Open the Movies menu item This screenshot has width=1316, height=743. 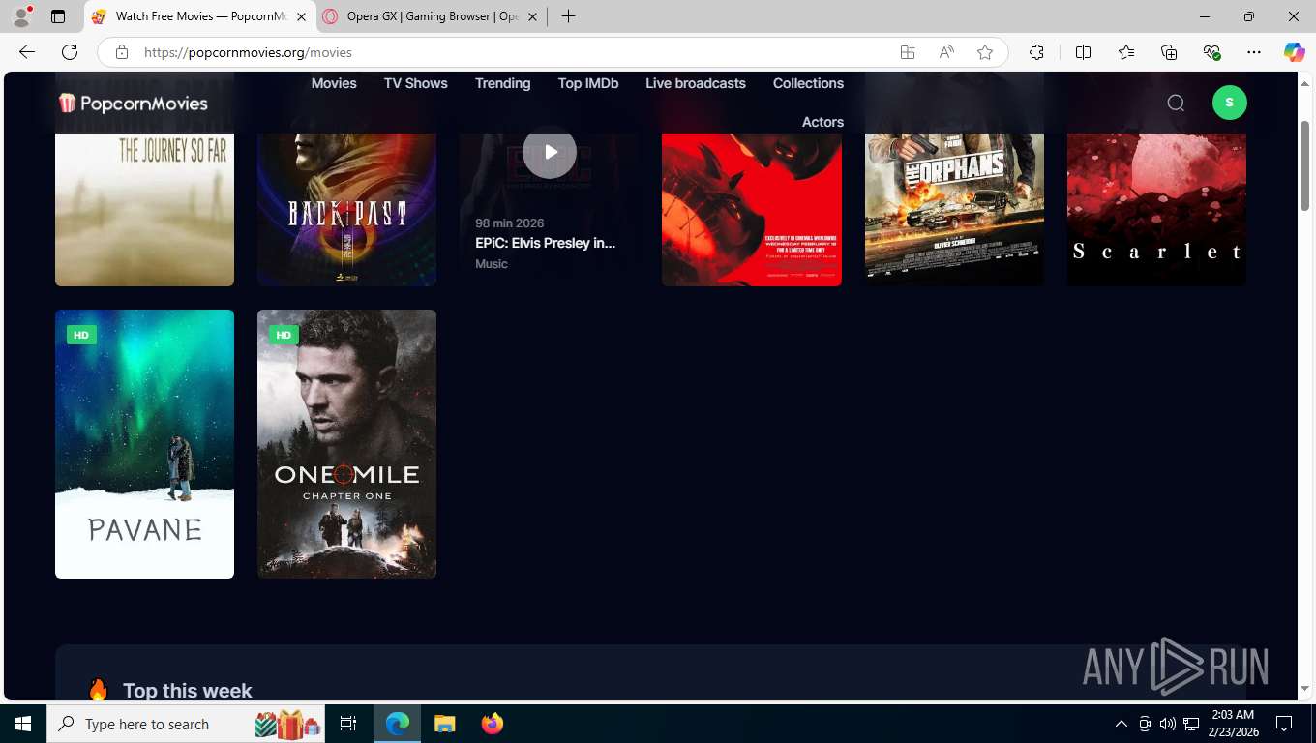334,83
